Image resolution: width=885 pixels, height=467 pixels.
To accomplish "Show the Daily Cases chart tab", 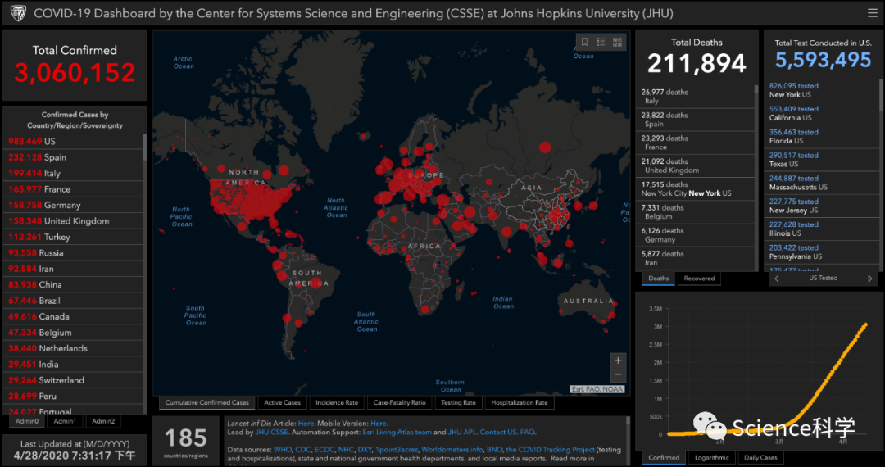I will 760,457.
